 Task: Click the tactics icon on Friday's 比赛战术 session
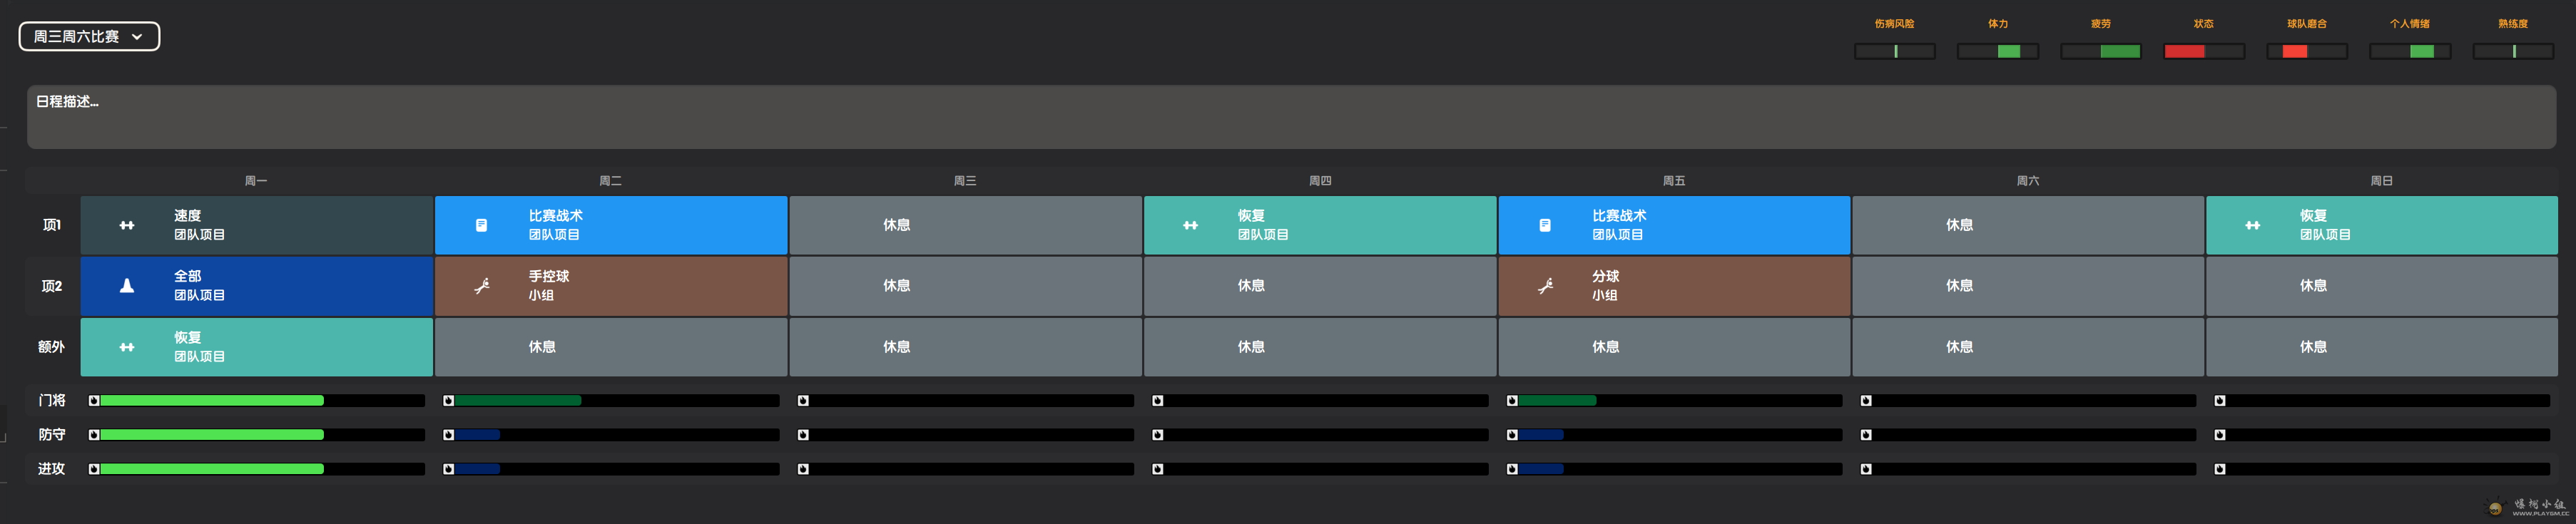coord(1545,225)
